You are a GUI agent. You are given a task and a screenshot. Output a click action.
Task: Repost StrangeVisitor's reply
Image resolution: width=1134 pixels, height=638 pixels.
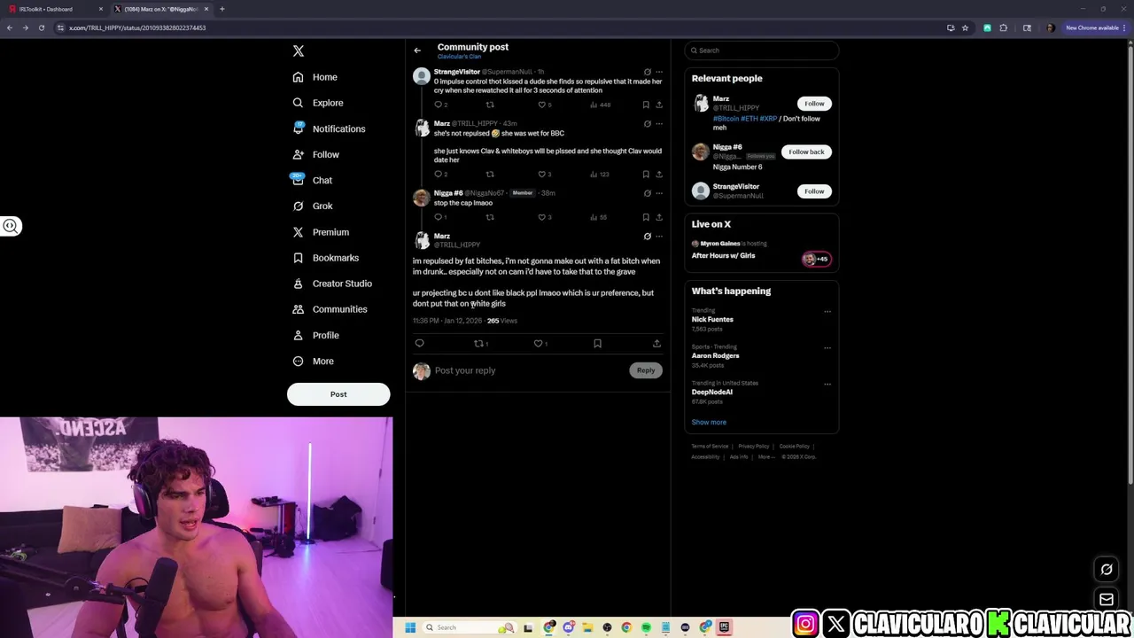[489, 105]
